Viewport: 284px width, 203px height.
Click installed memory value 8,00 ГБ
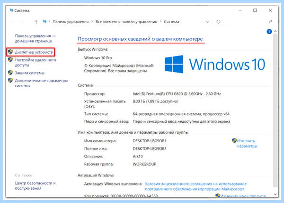[155, 101]
